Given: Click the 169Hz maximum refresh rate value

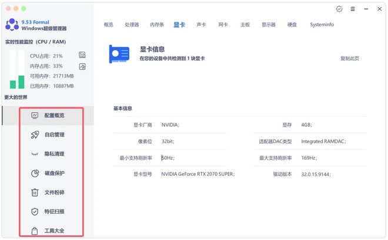Looking at the screenshot, I should pyautogui.click(x=309, y=158).
